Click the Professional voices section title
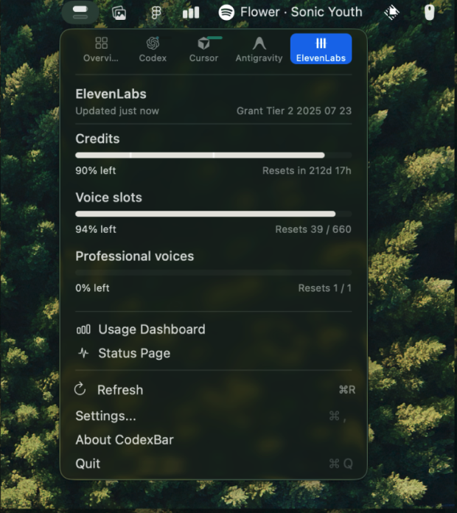Viewport: 457px width, 513px height. click(x=134, y=256)
